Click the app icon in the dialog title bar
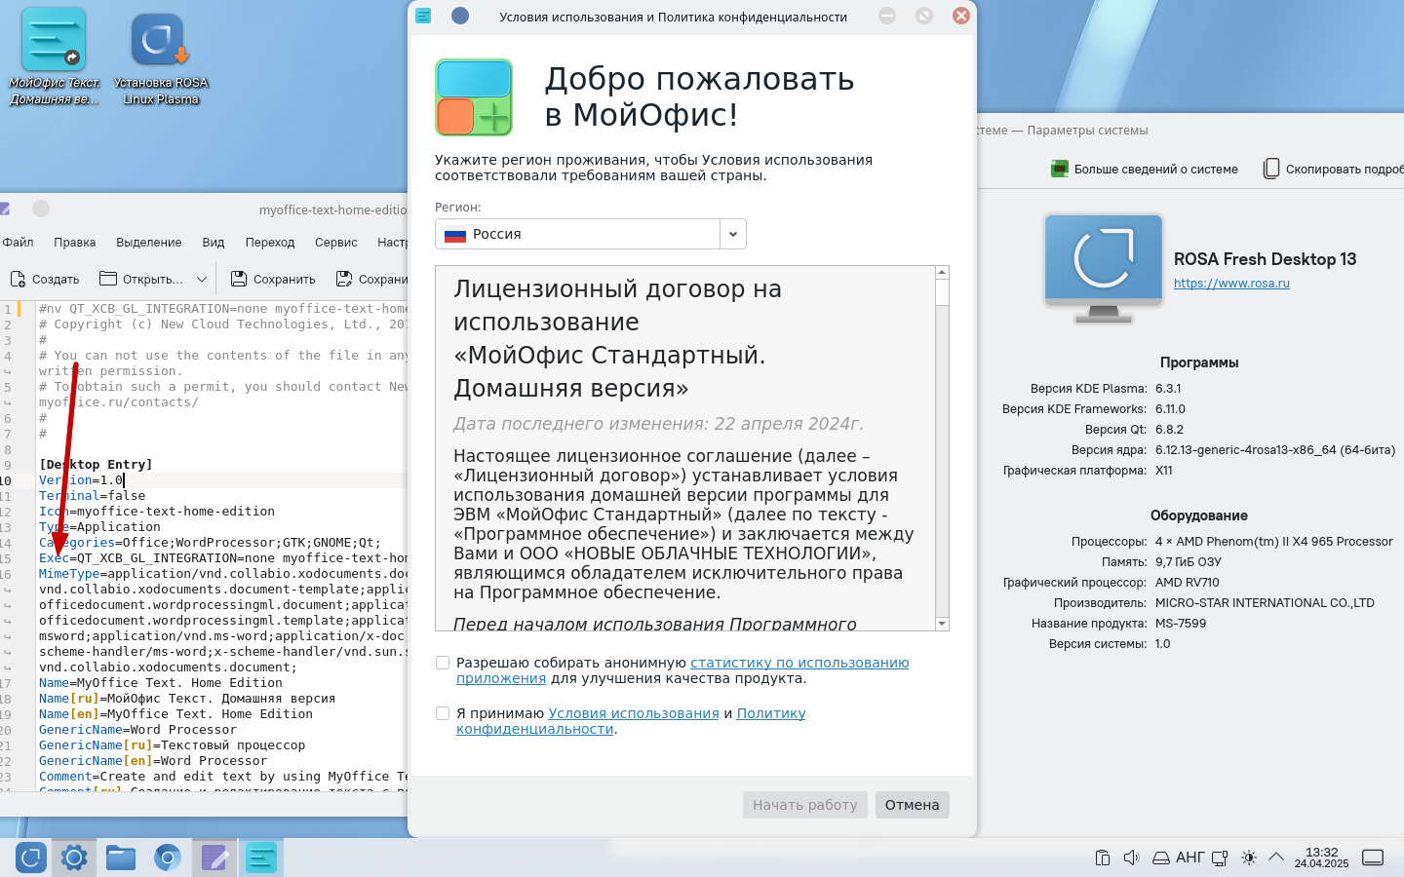1404x877 pixels. pos(423,16)
